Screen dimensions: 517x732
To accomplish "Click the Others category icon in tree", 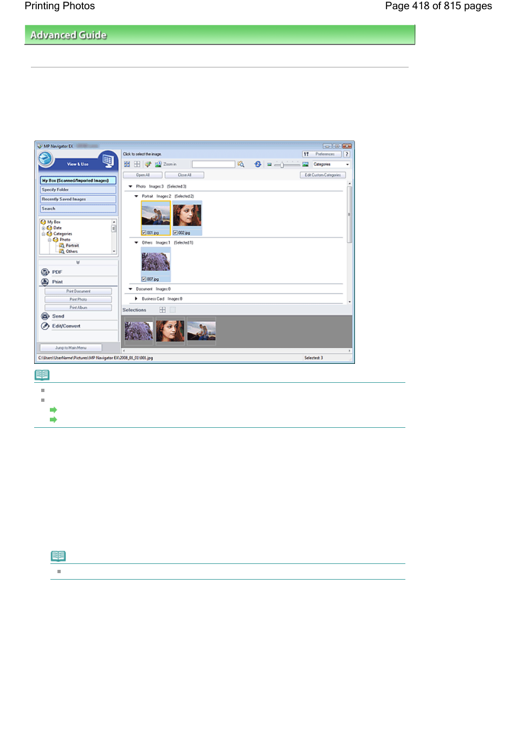I will pyautogui.click(x=62, y=251).
